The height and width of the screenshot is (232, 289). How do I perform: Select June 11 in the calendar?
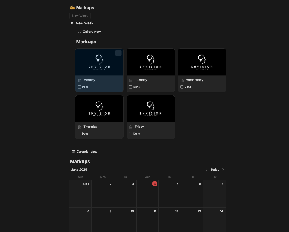point(147,220)
